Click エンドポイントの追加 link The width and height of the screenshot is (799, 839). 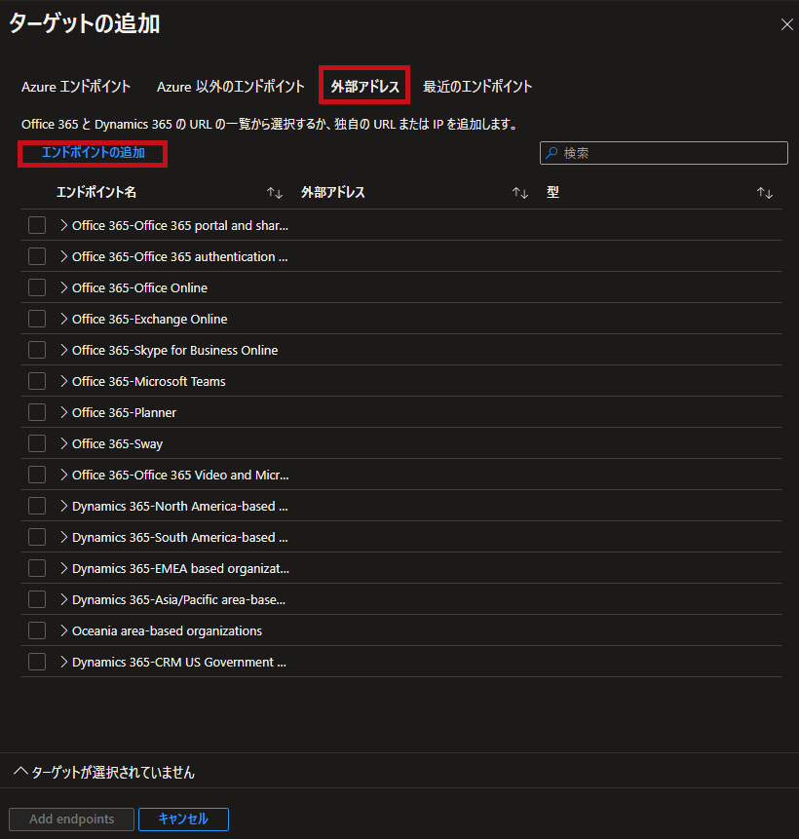point(94,153)
